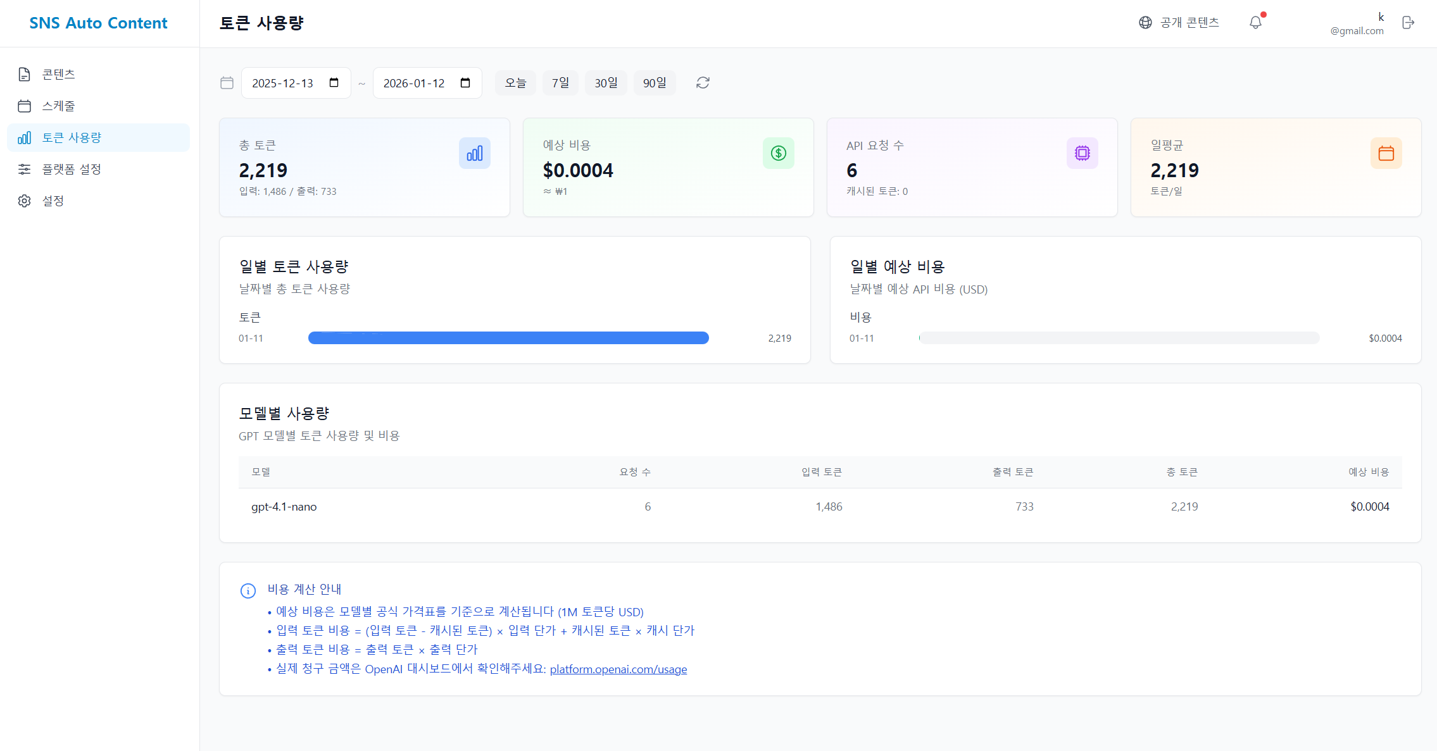The image size is (1437, 751).
Task: Open 플랫폼 설정 from sidebar
Action: click(x=71, y=170)
